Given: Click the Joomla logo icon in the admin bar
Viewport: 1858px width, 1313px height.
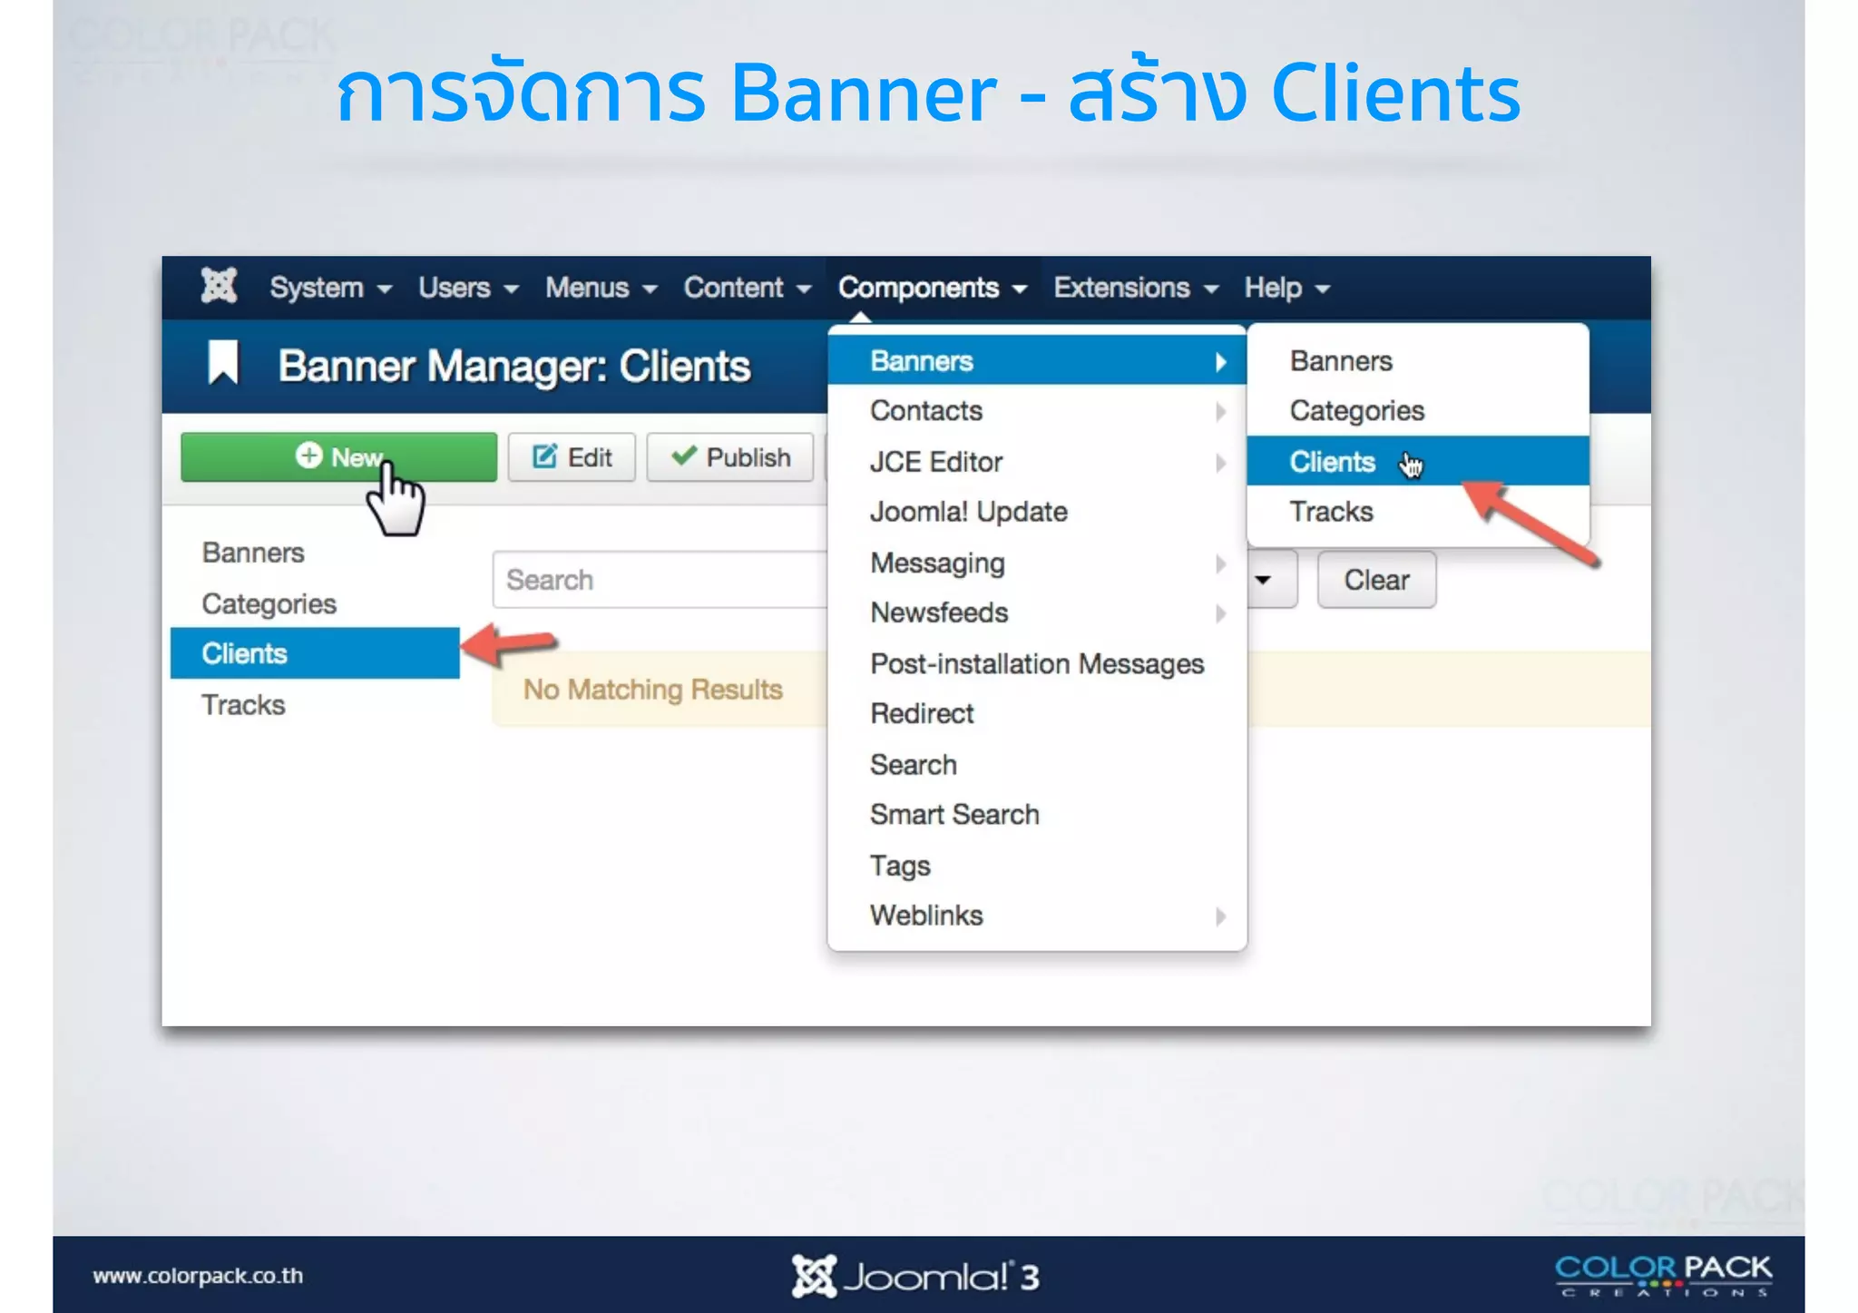Looking at the screenshot, I should [219, 287].
